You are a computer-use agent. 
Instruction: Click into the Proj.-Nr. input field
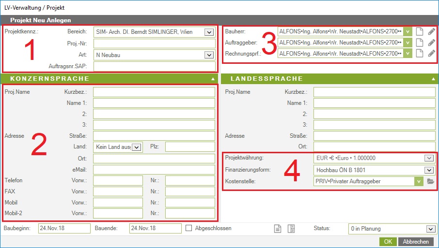point(154,44)
